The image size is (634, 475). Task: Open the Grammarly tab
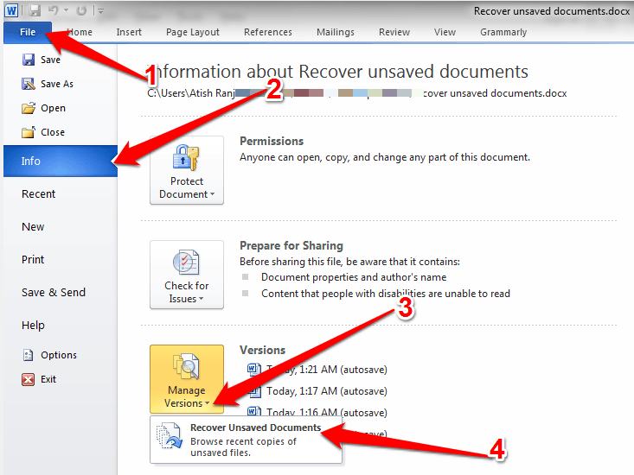pos(503,32)
